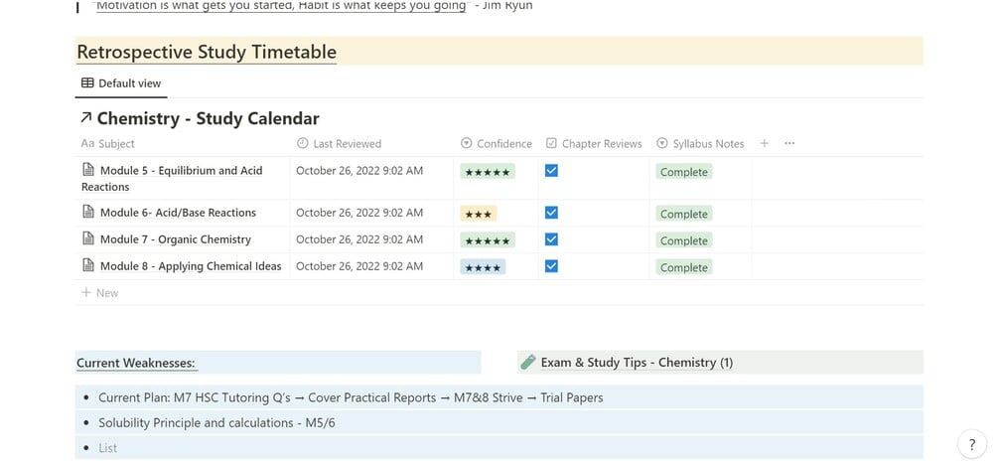Click the Module 7 page icon
This screenshot has height=467, width=998.
(88, 239)
